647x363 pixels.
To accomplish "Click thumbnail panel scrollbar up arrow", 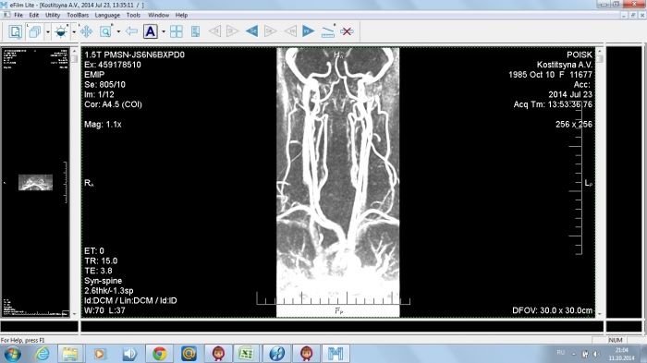I will pyautogui.click(x=74, y=51).
